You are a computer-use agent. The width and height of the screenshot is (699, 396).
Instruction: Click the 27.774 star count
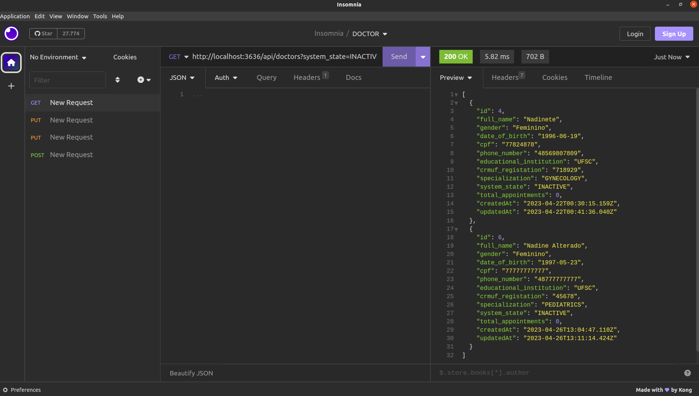coord(71,33)
